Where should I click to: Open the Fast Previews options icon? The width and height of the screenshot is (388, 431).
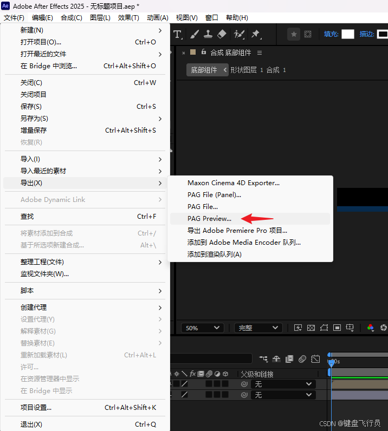[298, 328]
